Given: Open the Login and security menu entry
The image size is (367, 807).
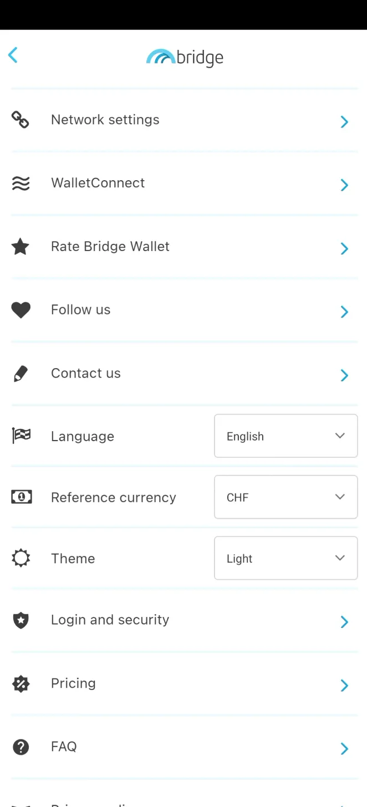Looking at the screenshot, I should (110, 620).
